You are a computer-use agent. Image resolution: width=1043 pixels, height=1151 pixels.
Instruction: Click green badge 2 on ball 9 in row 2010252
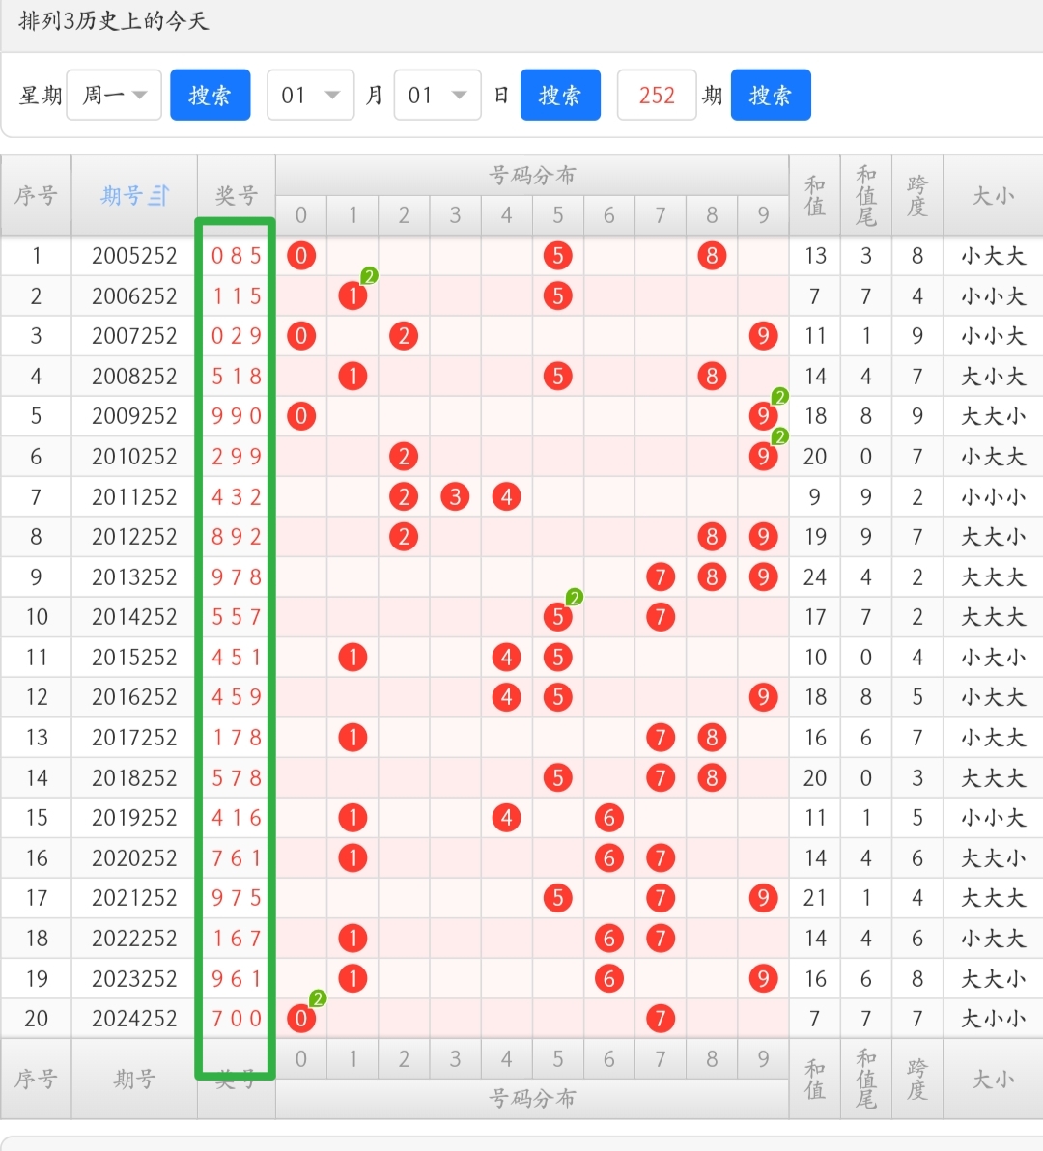[779, 436]
